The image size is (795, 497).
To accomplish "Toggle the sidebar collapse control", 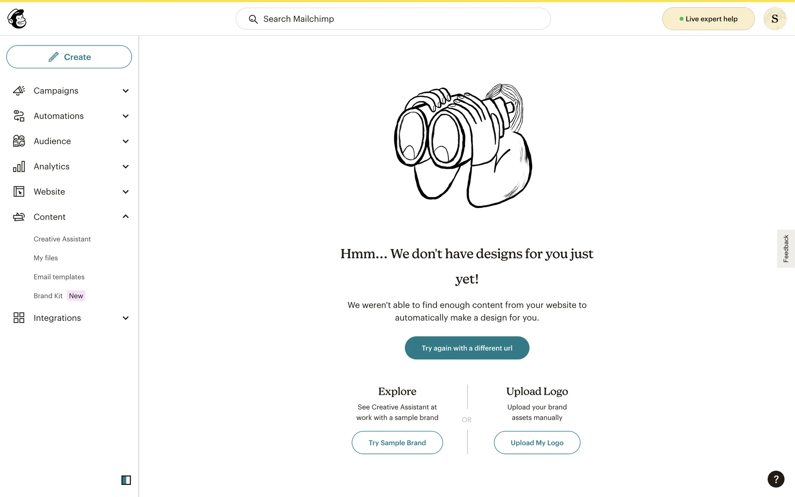I will 126,480.
